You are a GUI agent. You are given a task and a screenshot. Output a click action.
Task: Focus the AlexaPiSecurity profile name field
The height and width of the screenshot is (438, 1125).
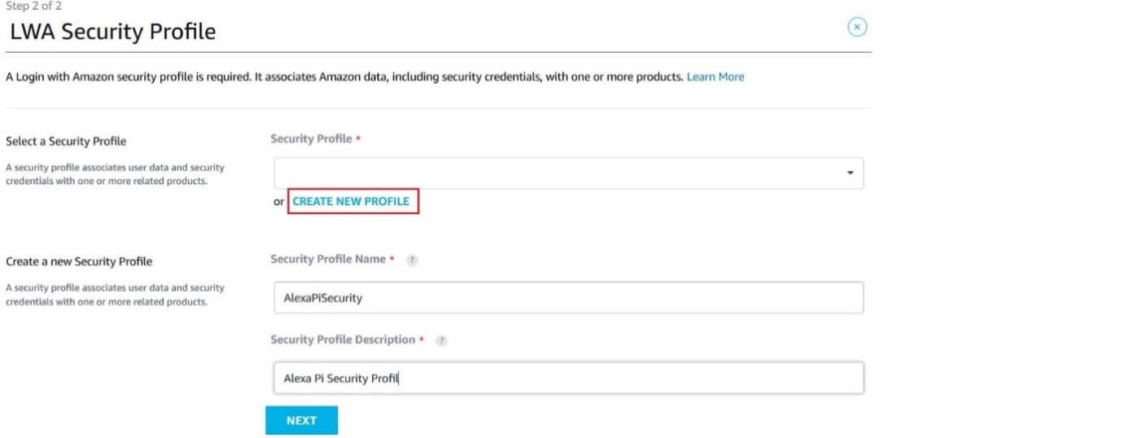[x=568, y=298]
